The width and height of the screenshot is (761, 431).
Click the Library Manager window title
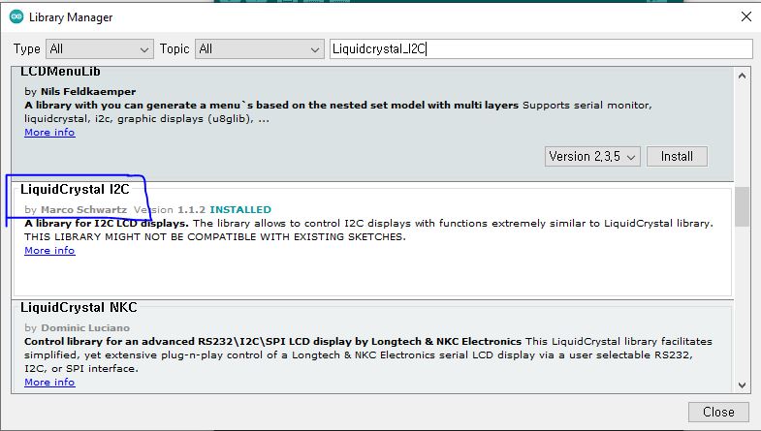(x=71, y=17)
